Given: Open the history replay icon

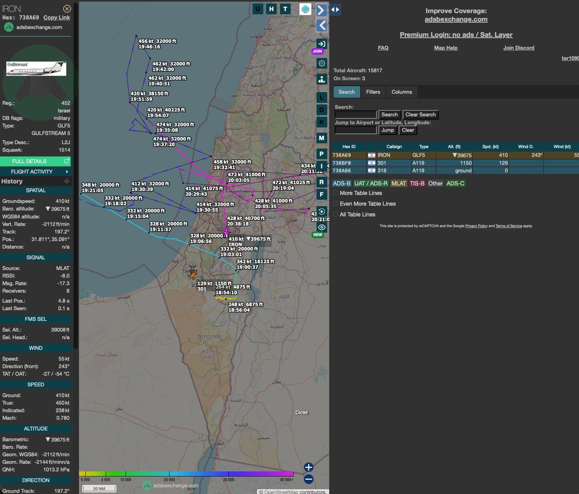Looking at the screenshot, I should (322, 211).
